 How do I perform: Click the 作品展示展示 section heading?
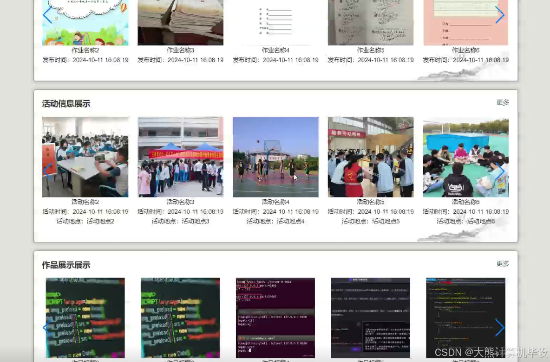[x=66, y=265]
